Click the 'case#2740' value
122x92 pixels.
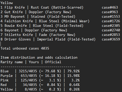pyautogui.click(x=111, y=30)
